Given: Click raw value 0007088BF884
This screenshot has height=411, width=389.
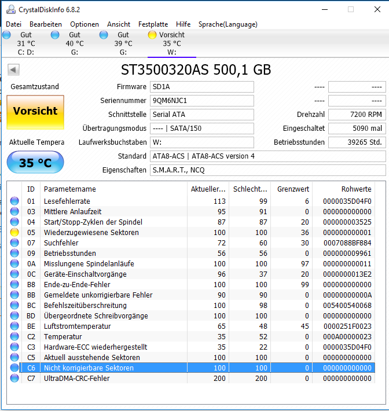Looking at the screenshot, I should (347, 243).
